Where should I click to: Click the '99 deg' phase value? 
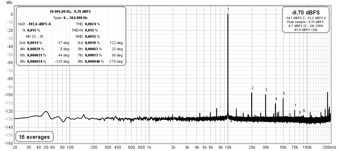click(117, 55)
